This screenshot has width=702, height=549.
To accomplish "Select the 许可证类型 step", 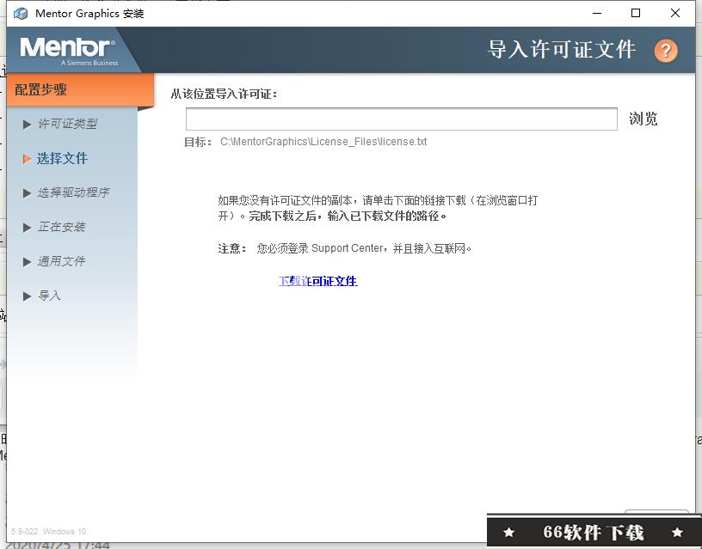I will (x=67, y=124).
